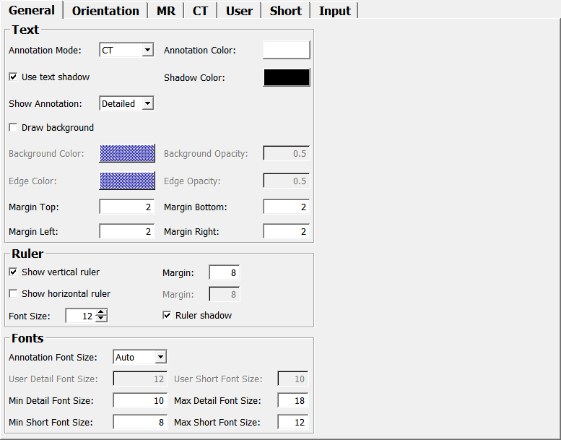Uncheck Show vertical ruler
Viewport: 561px width, 440px height.
13,272
